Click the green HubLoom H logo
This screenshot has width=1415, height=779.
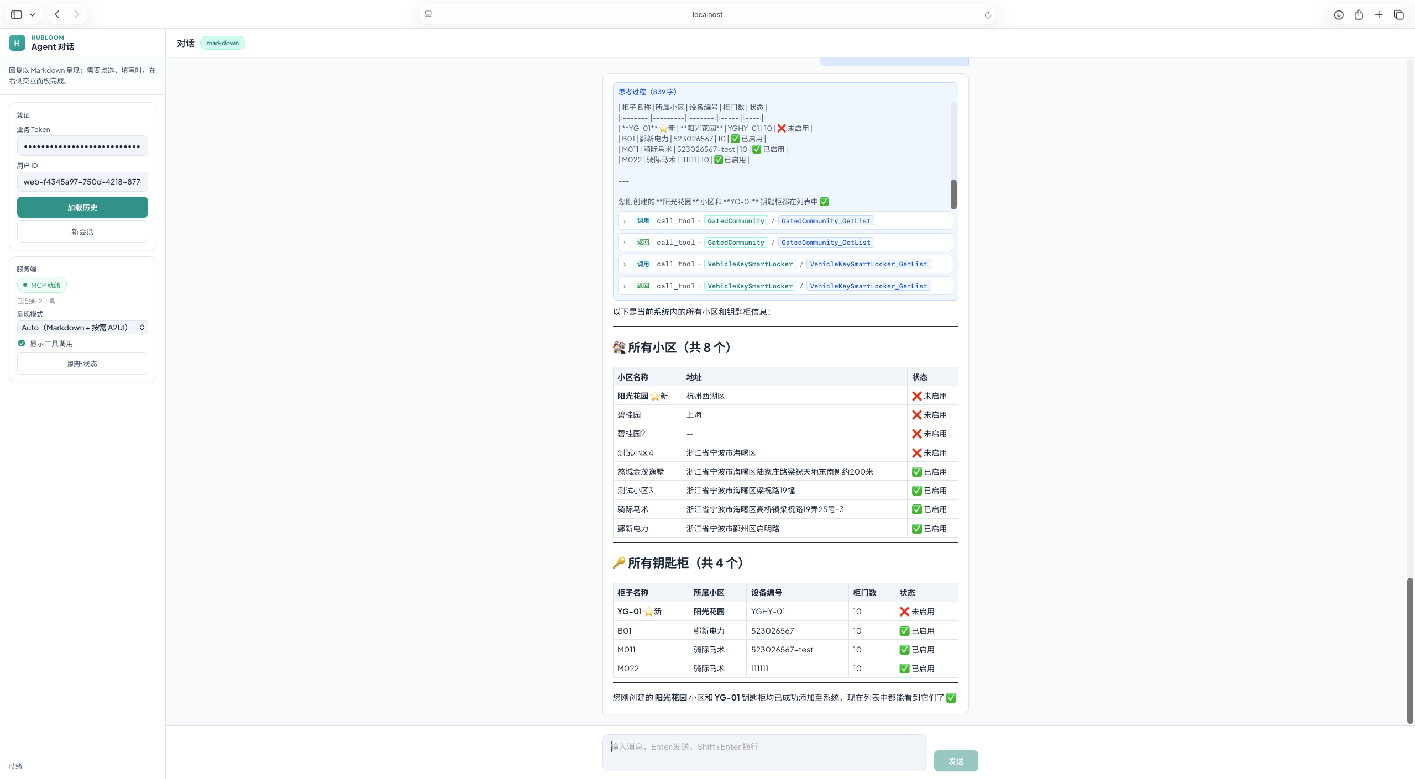pyautogui.click(x=17, y=43)
